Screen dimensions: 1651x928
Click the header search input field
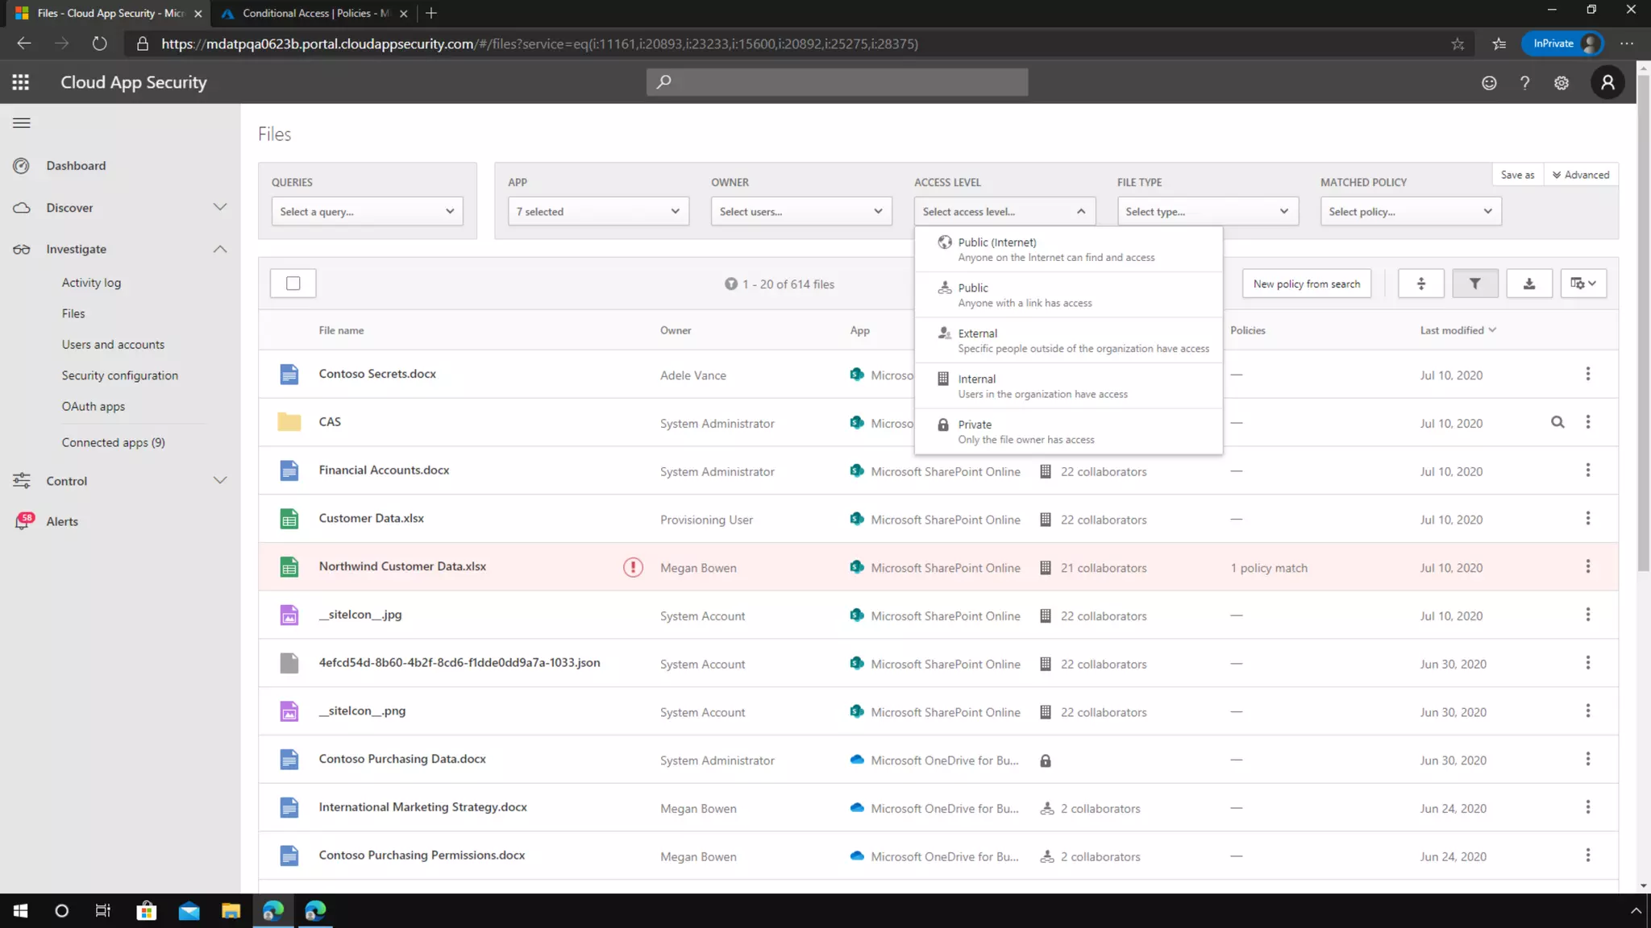click(x=837, y=82)
